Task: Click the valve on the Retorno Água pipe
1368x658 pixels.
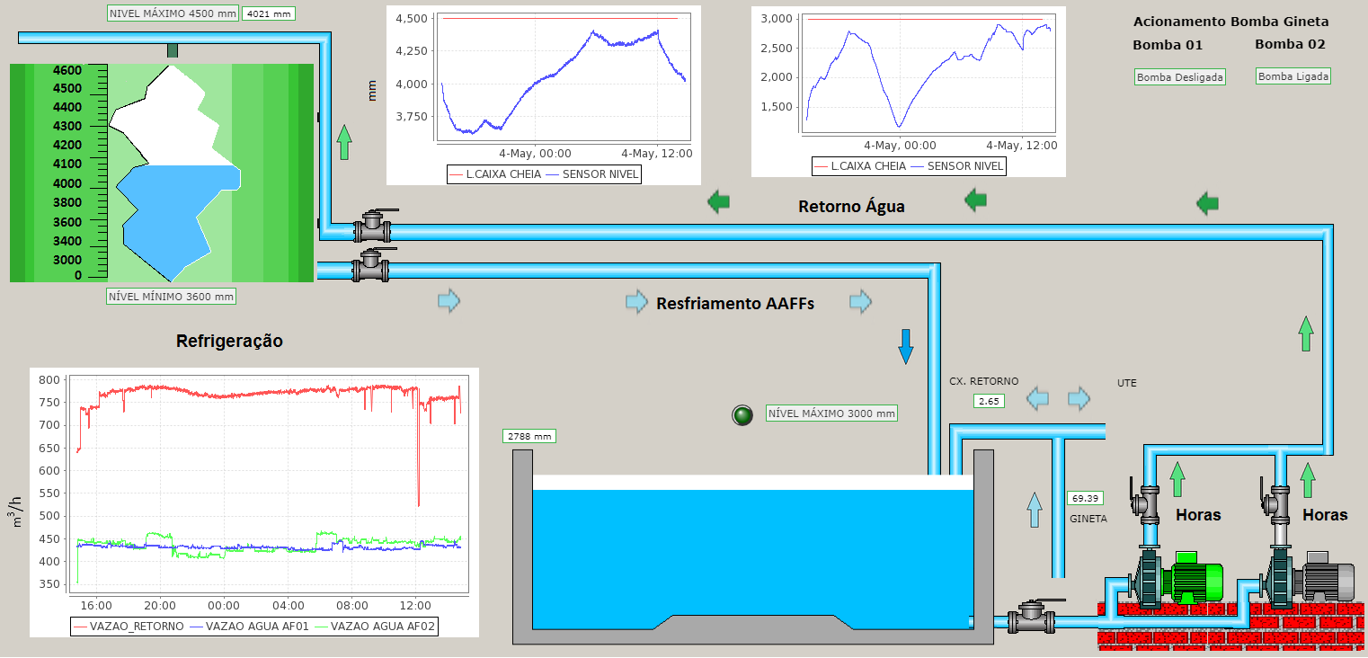Action: [373, 227]
